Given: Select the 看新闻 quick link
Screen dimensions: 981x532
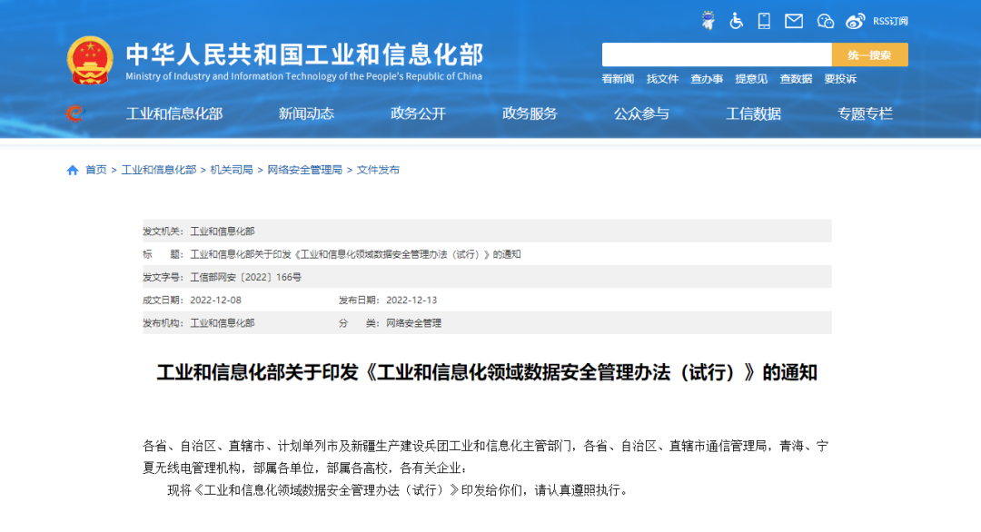Looking at the screenshot, I should tap(619, 79).
